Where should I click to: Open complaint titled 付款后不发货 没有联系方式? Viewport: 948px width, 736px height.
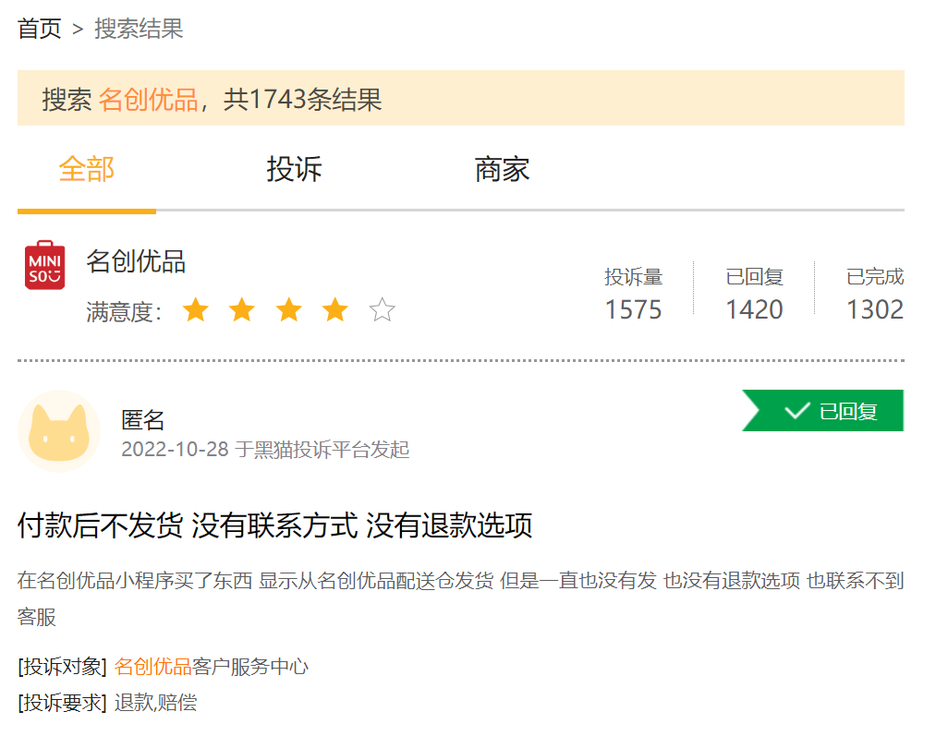pos(275,525)
